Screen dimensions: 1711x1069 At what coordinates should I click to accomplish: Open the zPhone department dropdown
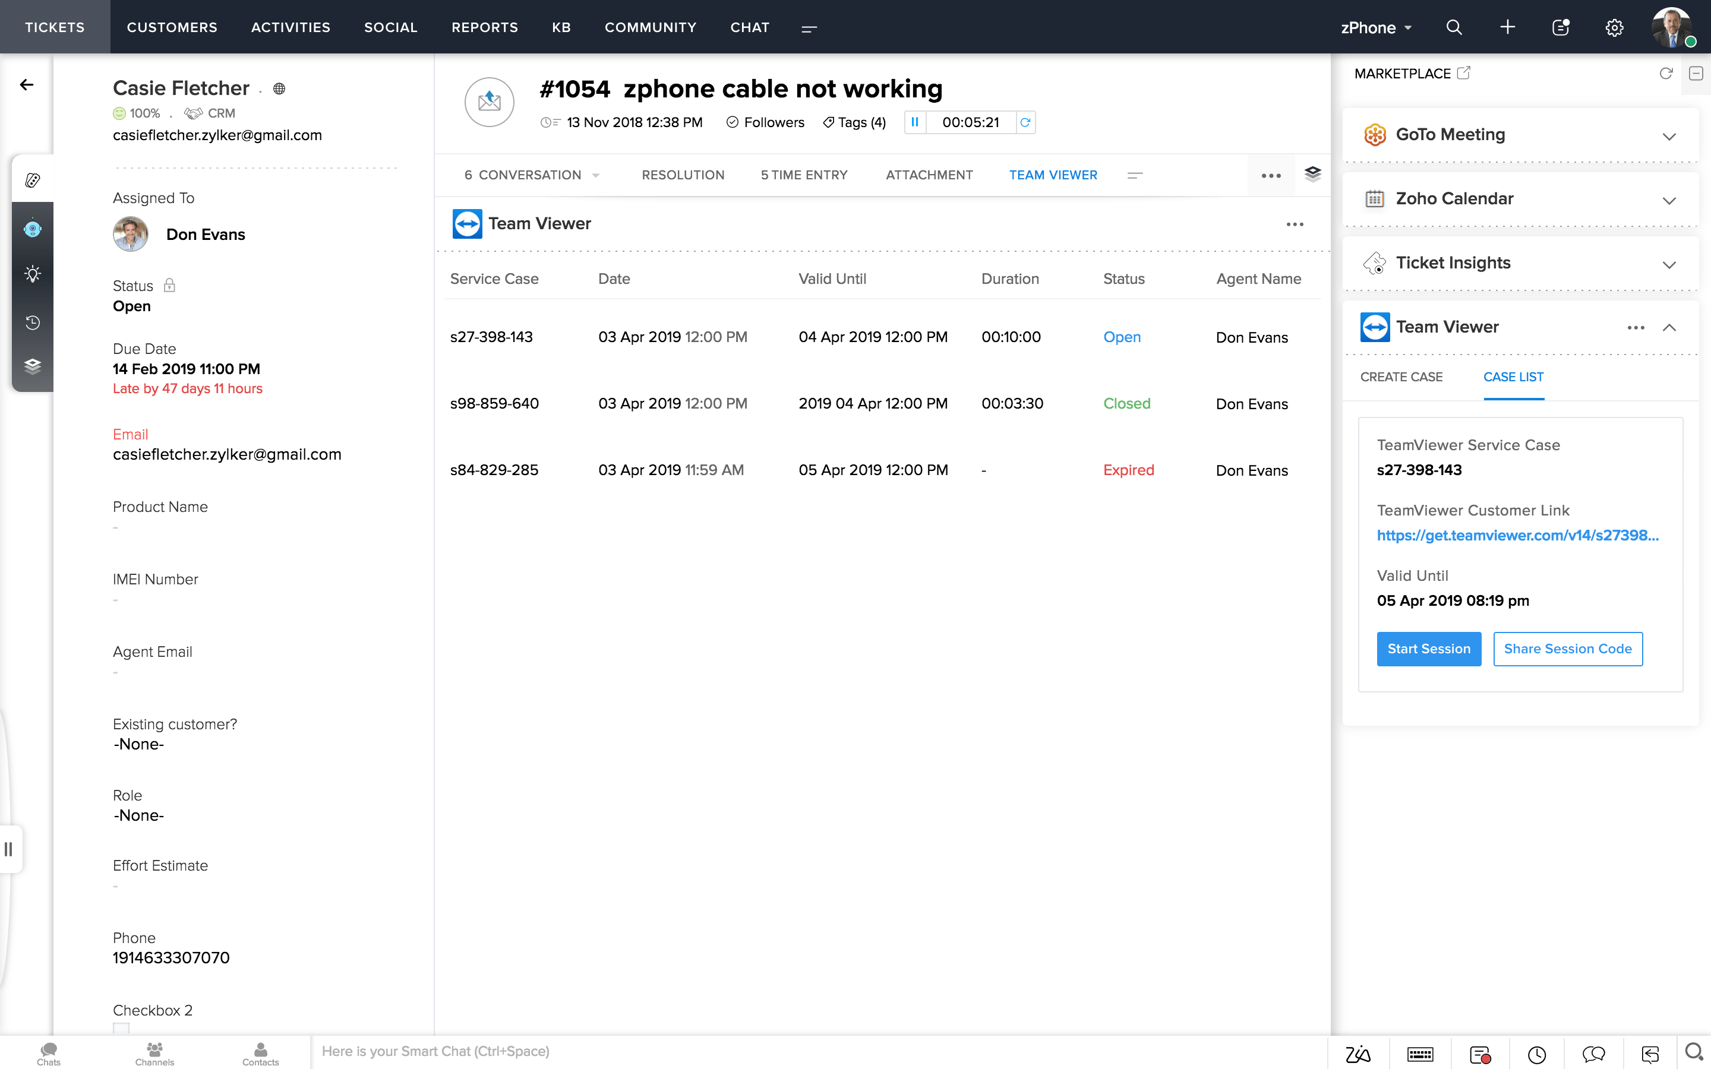point(1376,27)
